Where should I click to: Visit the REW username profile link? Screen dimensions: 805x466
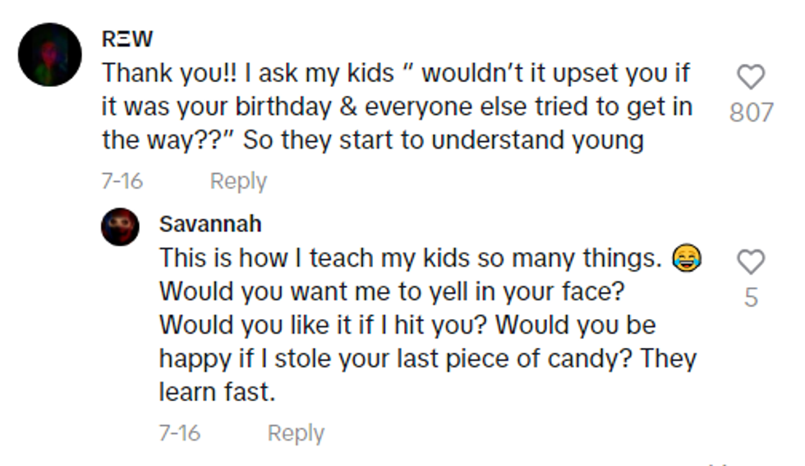126,39
